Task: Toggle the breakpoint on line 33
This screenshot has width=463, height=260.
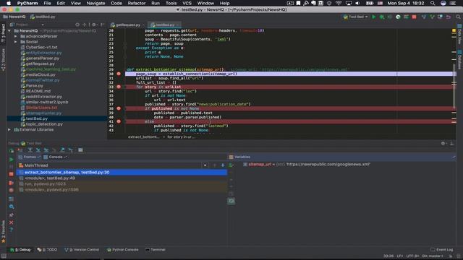Action: (119, 87)
